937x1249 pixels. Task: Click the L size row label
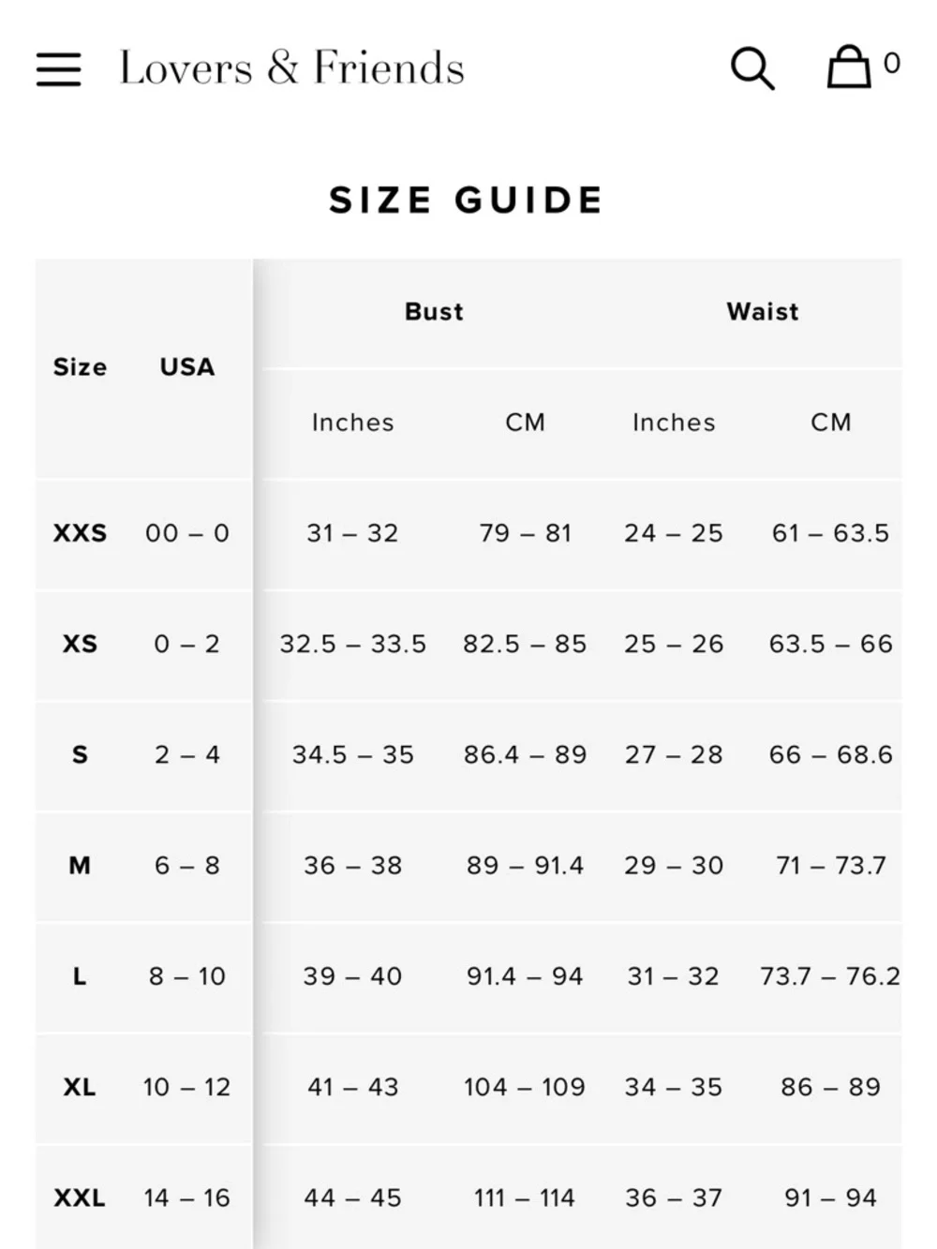(80, 976)
